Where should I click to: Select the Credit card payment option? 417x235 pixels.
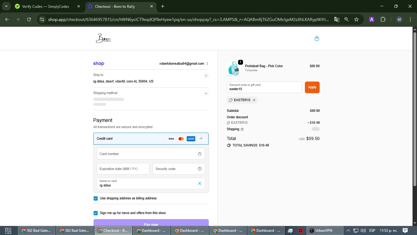point(151,138)
